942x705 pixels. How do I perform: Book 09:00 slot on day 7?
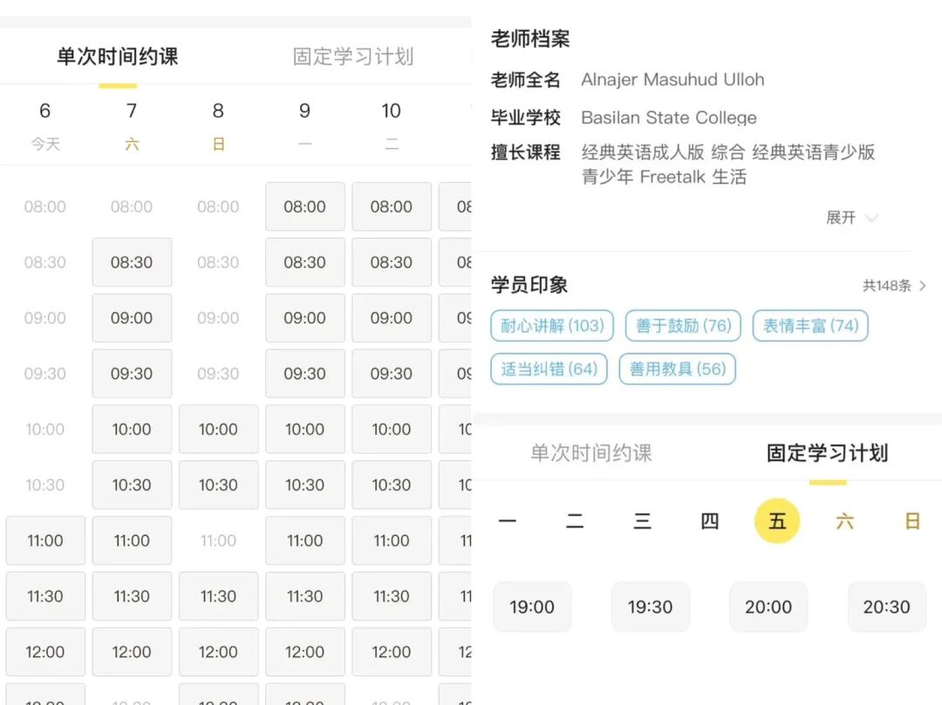pyautogui.click(x=132, y=318)
